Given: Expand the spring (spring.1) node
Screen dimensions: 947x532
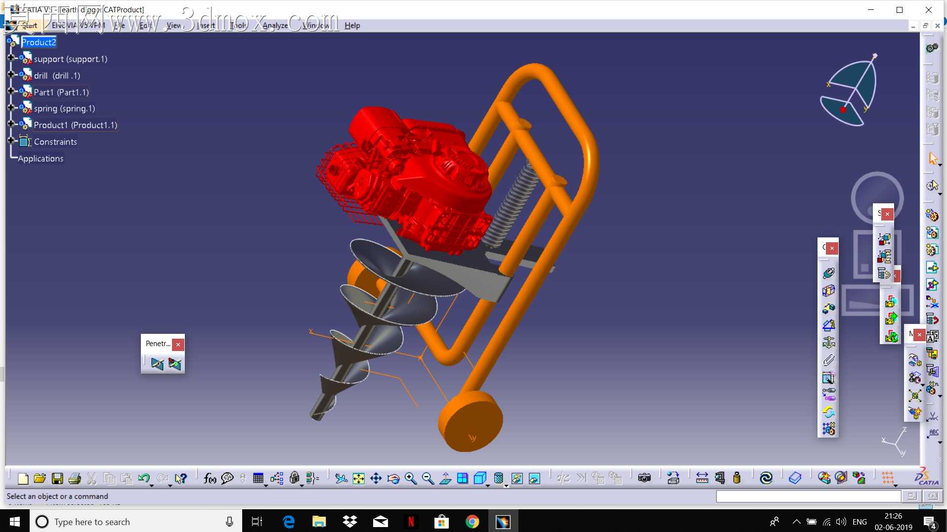Looking at the screenshot, I should point(11,108).
